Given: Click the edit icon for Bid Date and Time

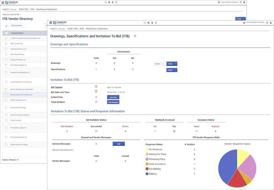Looking at the screenshot, I should pos(96,92).
